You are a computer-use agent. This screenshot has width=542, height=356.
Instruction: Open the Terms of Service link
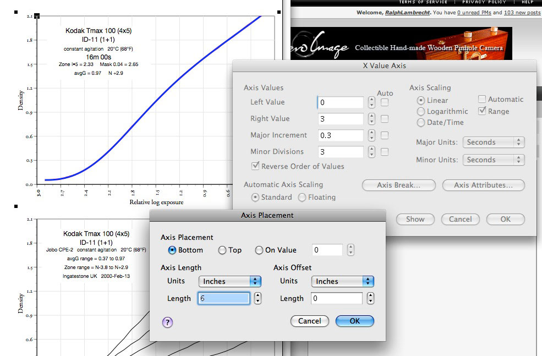tap(423, 2)
